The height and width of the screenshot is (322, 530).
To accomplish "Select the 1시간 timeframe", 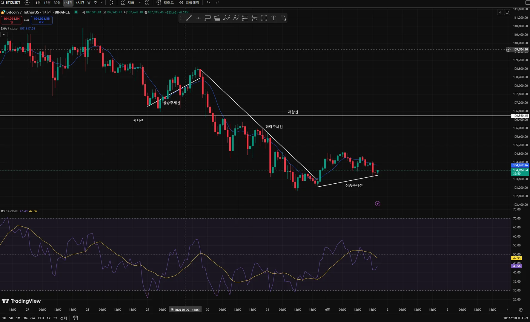I will pos(68,3).
